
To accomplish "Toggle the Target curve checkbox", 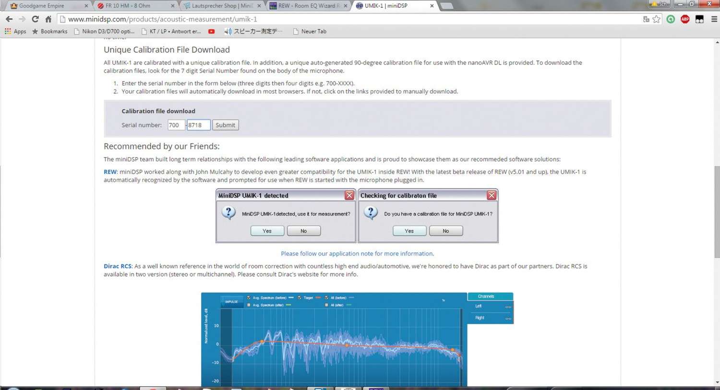I will (x=300, y=298).
